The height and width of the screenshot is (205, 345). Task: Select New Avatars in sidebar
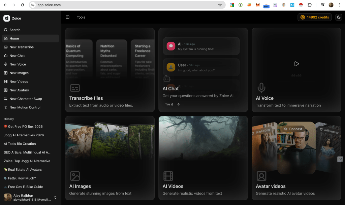coord(19,90)
